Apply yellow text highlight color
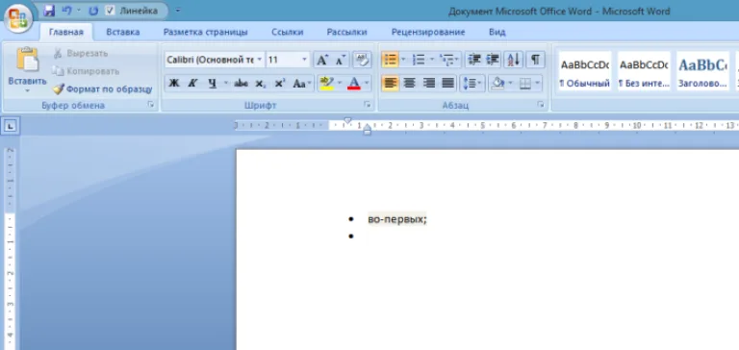 [x=326, y=84]
